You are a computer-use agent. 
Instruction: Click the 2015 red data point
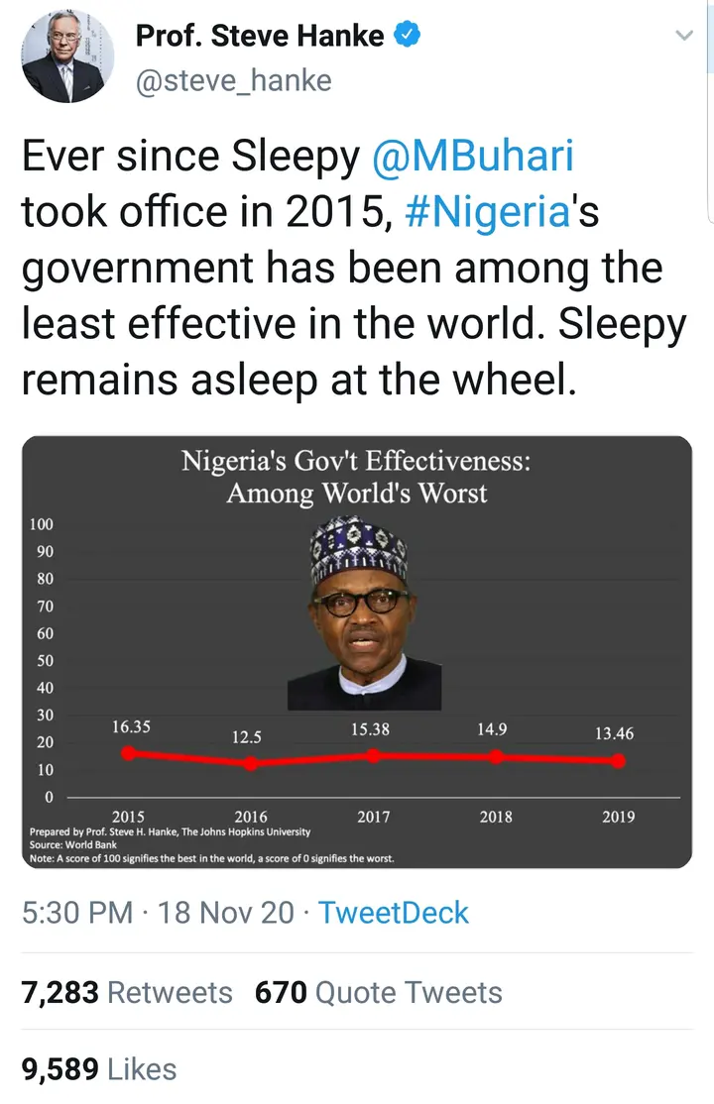(128, 753)
